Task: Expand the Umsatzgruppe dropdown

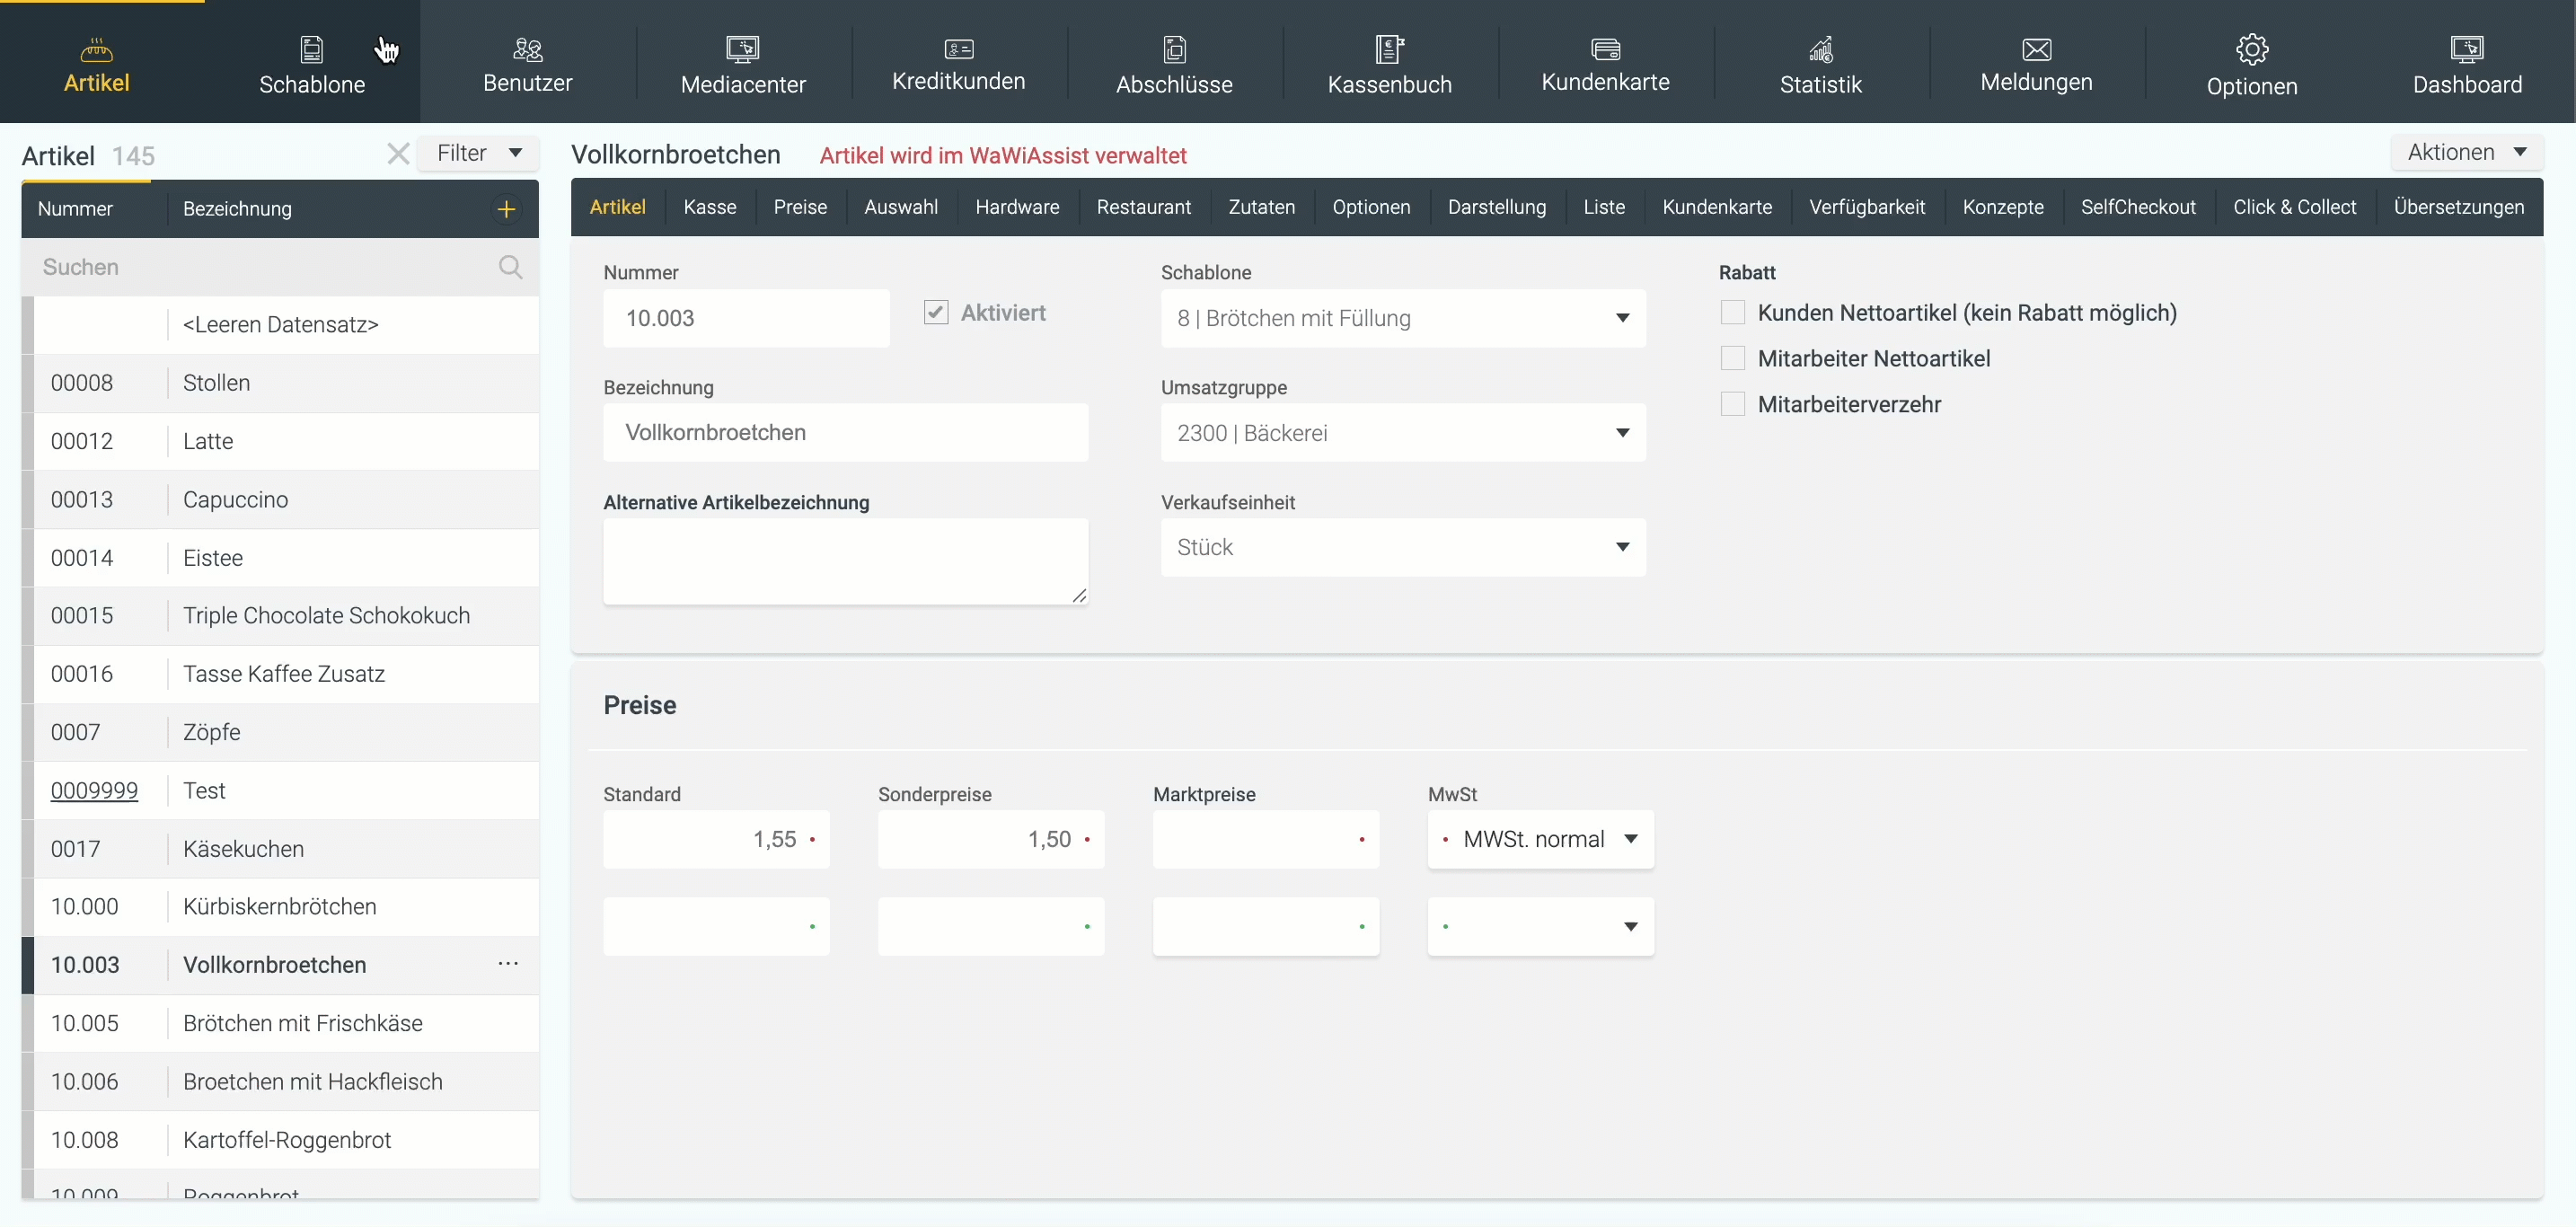Action: (x=1402, y=433)
